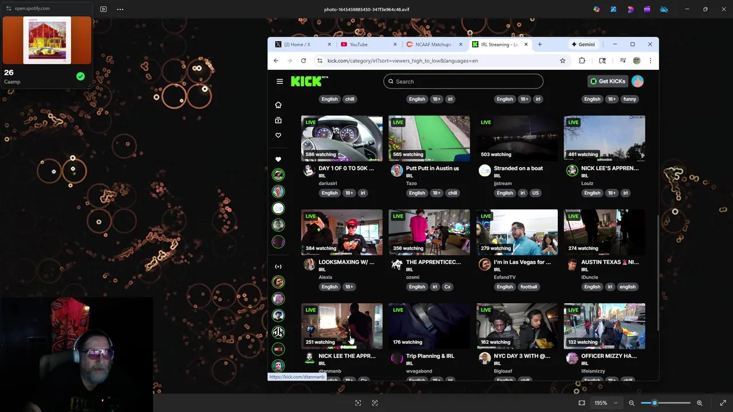Click 'football' tag under EsfandTV
The image size is (733, 412).
point(529,287)
